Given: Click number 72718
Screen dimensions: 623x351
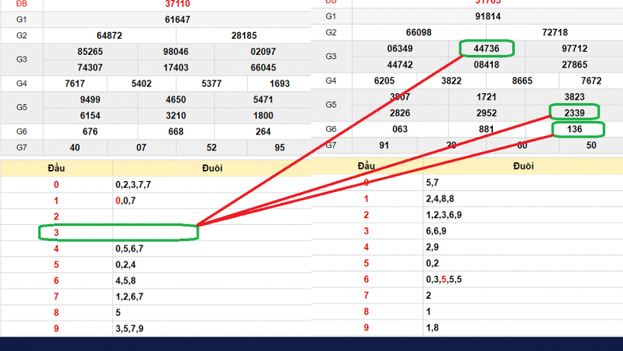Looking at the screenshot, I should coord(555,32).
